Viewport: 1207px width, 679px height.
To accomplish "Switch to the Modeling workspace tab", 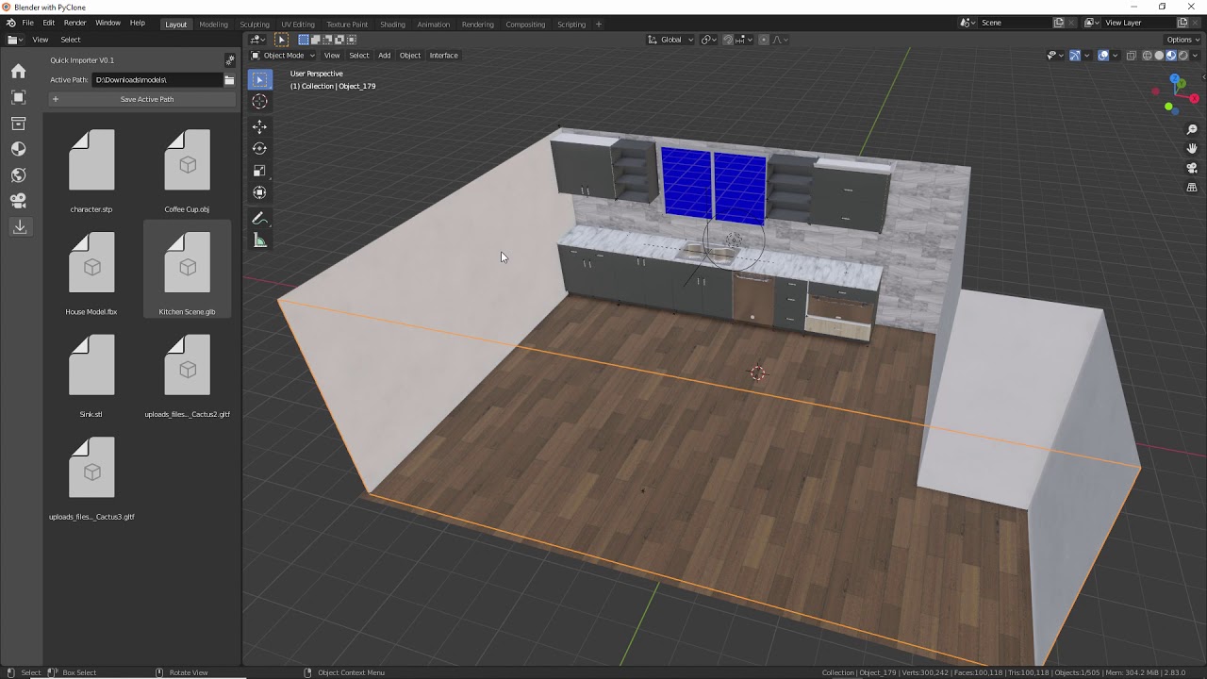I will pyautogui.click(x=213, y=24).
